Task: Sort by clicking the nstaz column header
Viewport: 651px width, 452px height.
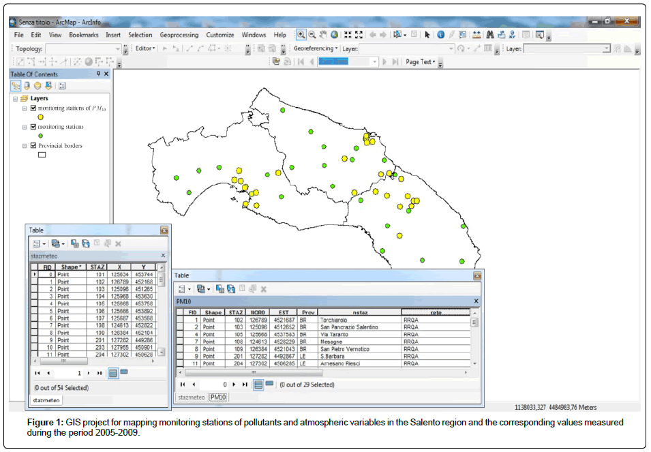Action: [360, 312]
